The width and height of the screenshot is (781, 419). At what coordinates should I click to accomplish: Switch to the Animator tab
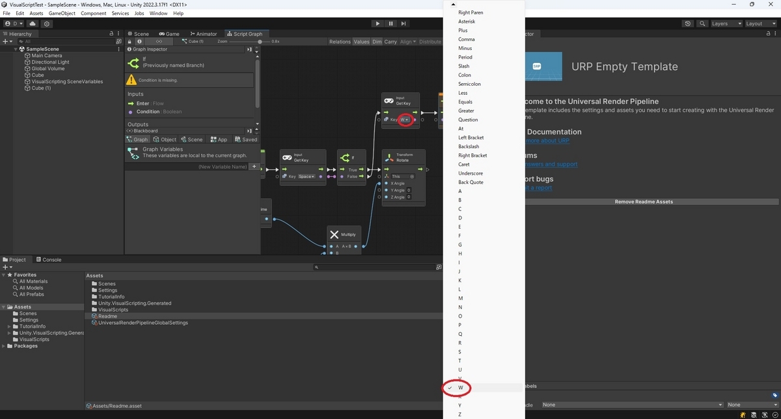point(204,34)
